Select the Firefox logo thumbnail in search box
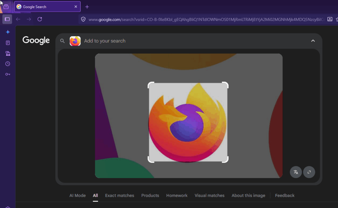 click(75, 41)
